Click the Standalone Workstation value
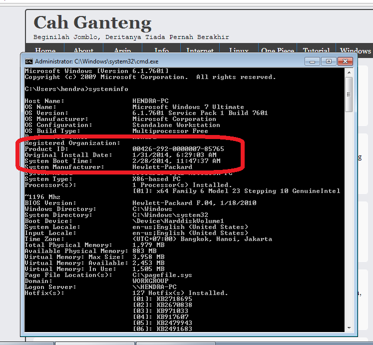 (176, 125)
